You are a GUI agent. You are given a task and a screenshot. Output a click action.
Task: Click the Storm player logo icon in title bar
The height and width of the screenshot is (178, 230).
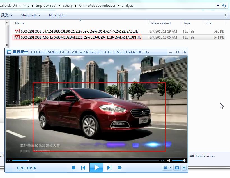pyautogui.click(x=9, y=52)
